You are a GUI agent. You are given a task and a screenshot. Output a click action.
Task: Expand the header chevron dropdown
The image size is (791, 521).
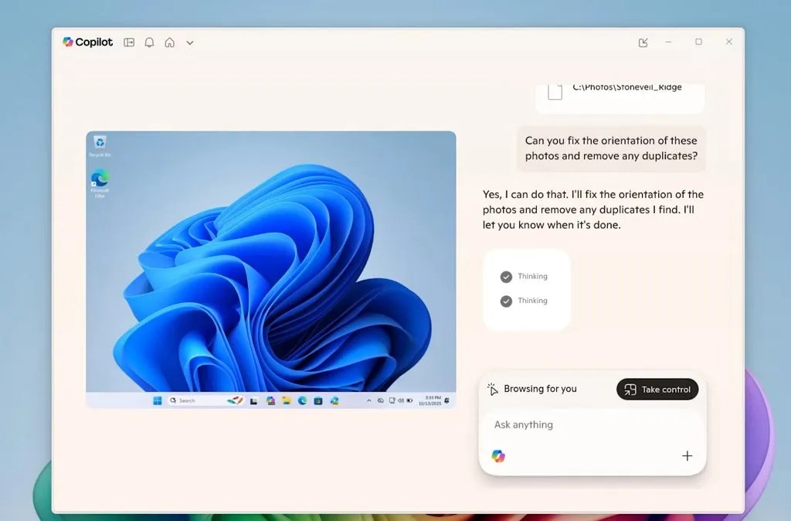pyautogui.click(x=190, y=43)
